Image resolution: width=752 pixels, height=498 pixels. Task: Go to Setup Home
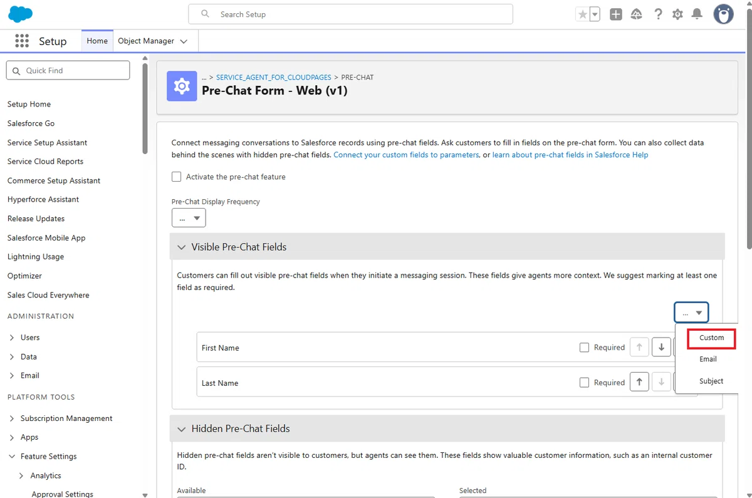29,104
